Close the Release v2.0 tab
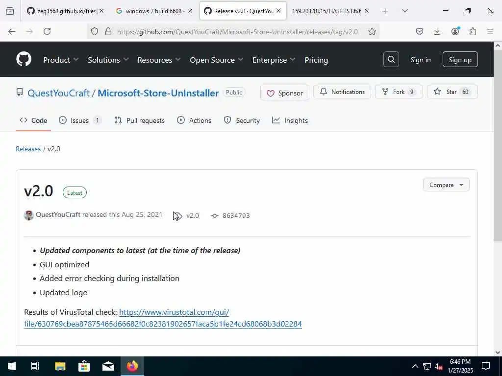Screen dimensions: 502x376 pyautogui.click(x=278, y=11)
